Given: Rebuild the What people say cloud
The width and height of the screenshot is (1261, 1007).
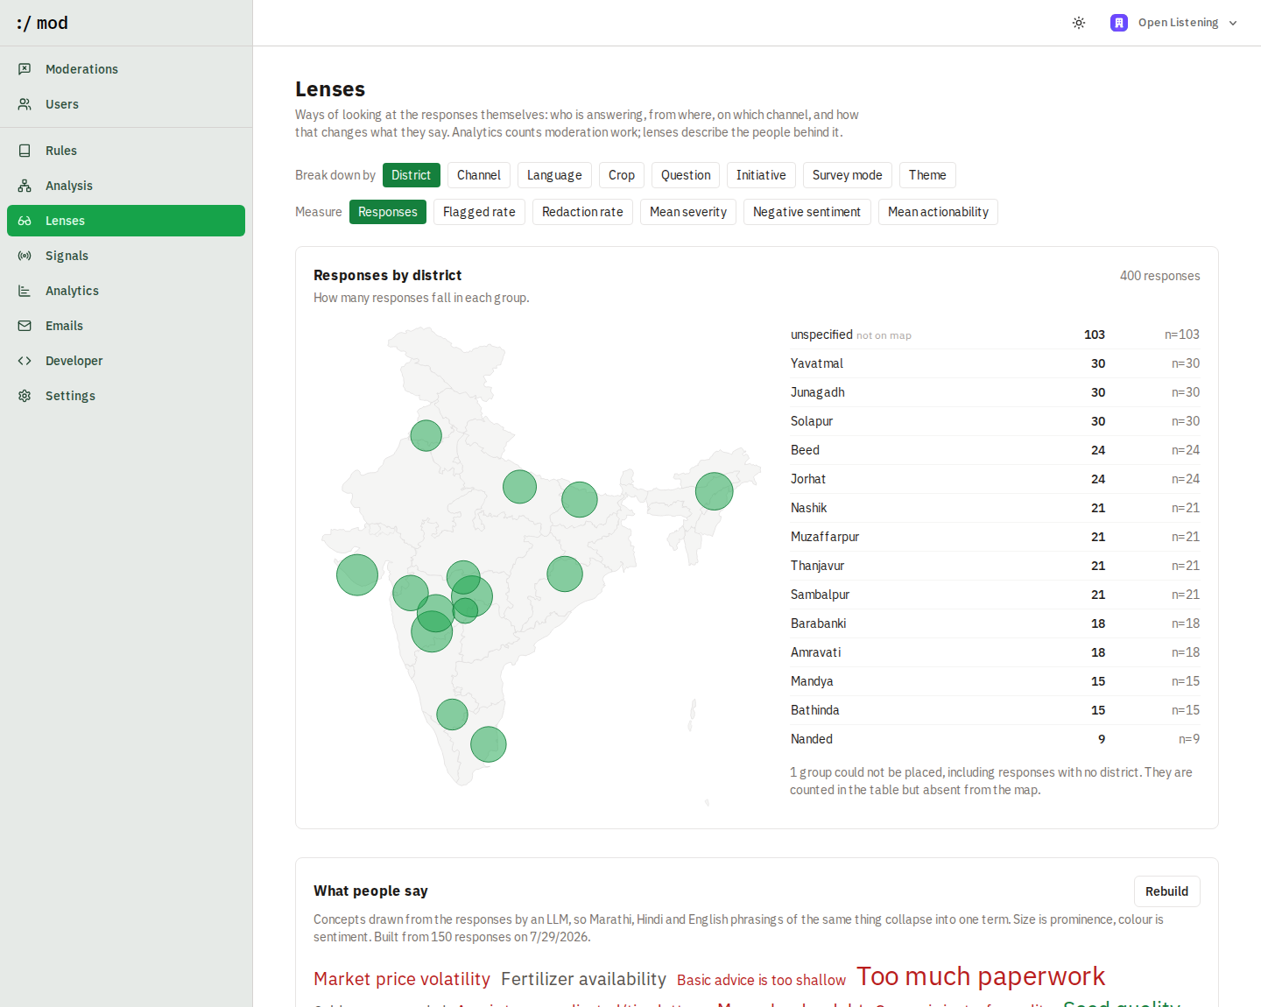Looking at the screenshot, I should pos(1167,891).
